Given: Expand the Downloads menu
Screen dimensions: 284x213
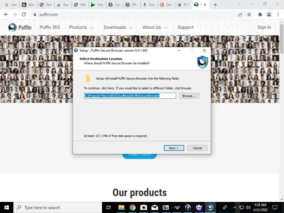Looking at the screenshot, I should point(118,27).
